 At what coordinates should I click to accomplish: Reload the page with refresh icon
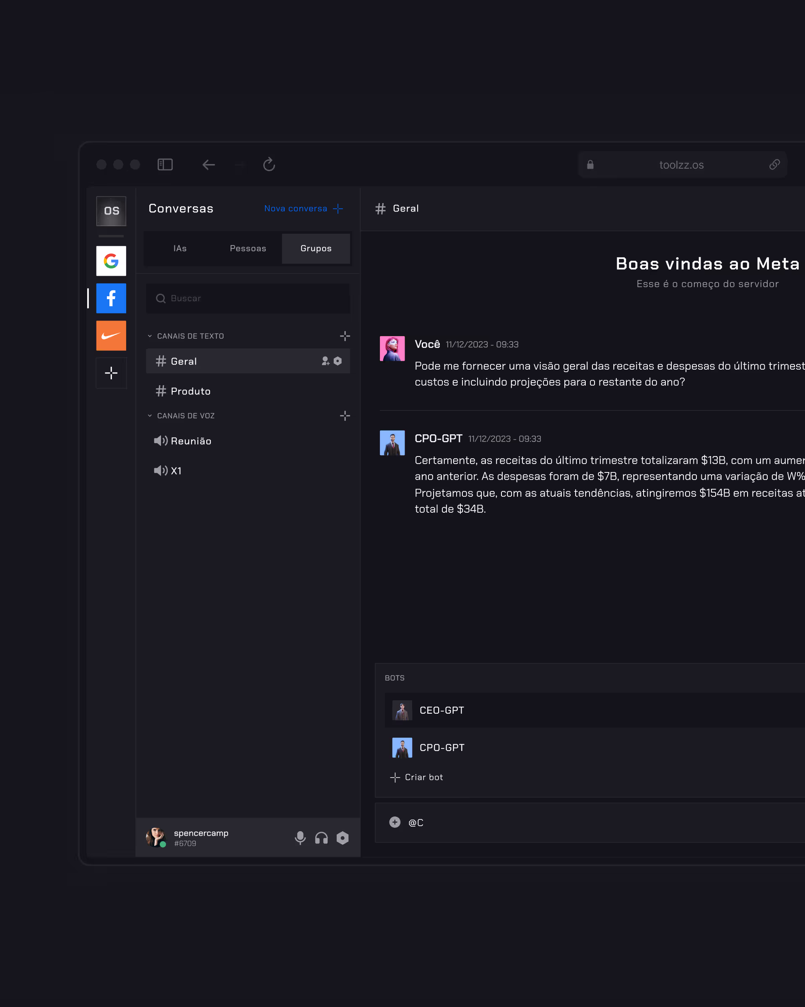coord(269,164)
